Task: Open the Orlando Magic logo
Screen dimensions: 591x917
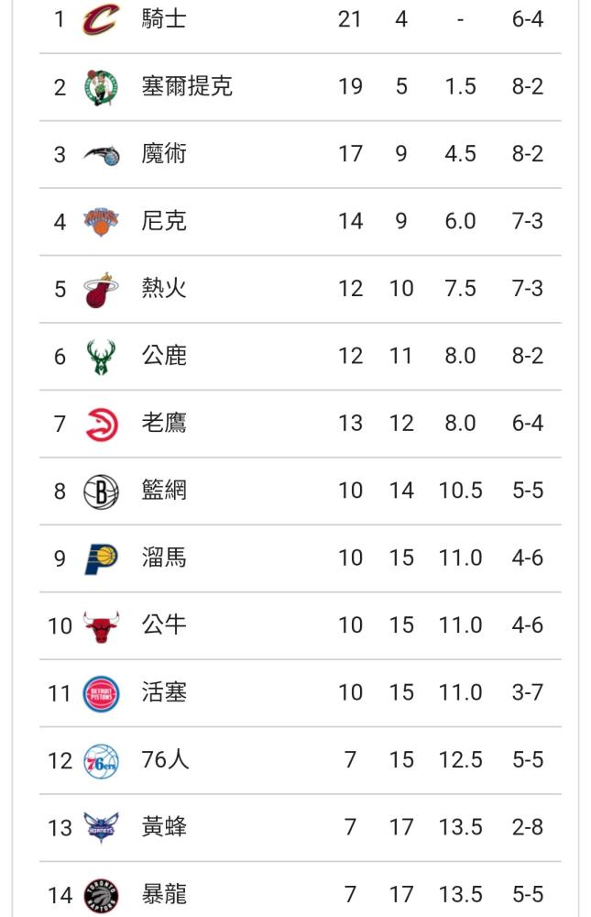Action: point(101,155)
